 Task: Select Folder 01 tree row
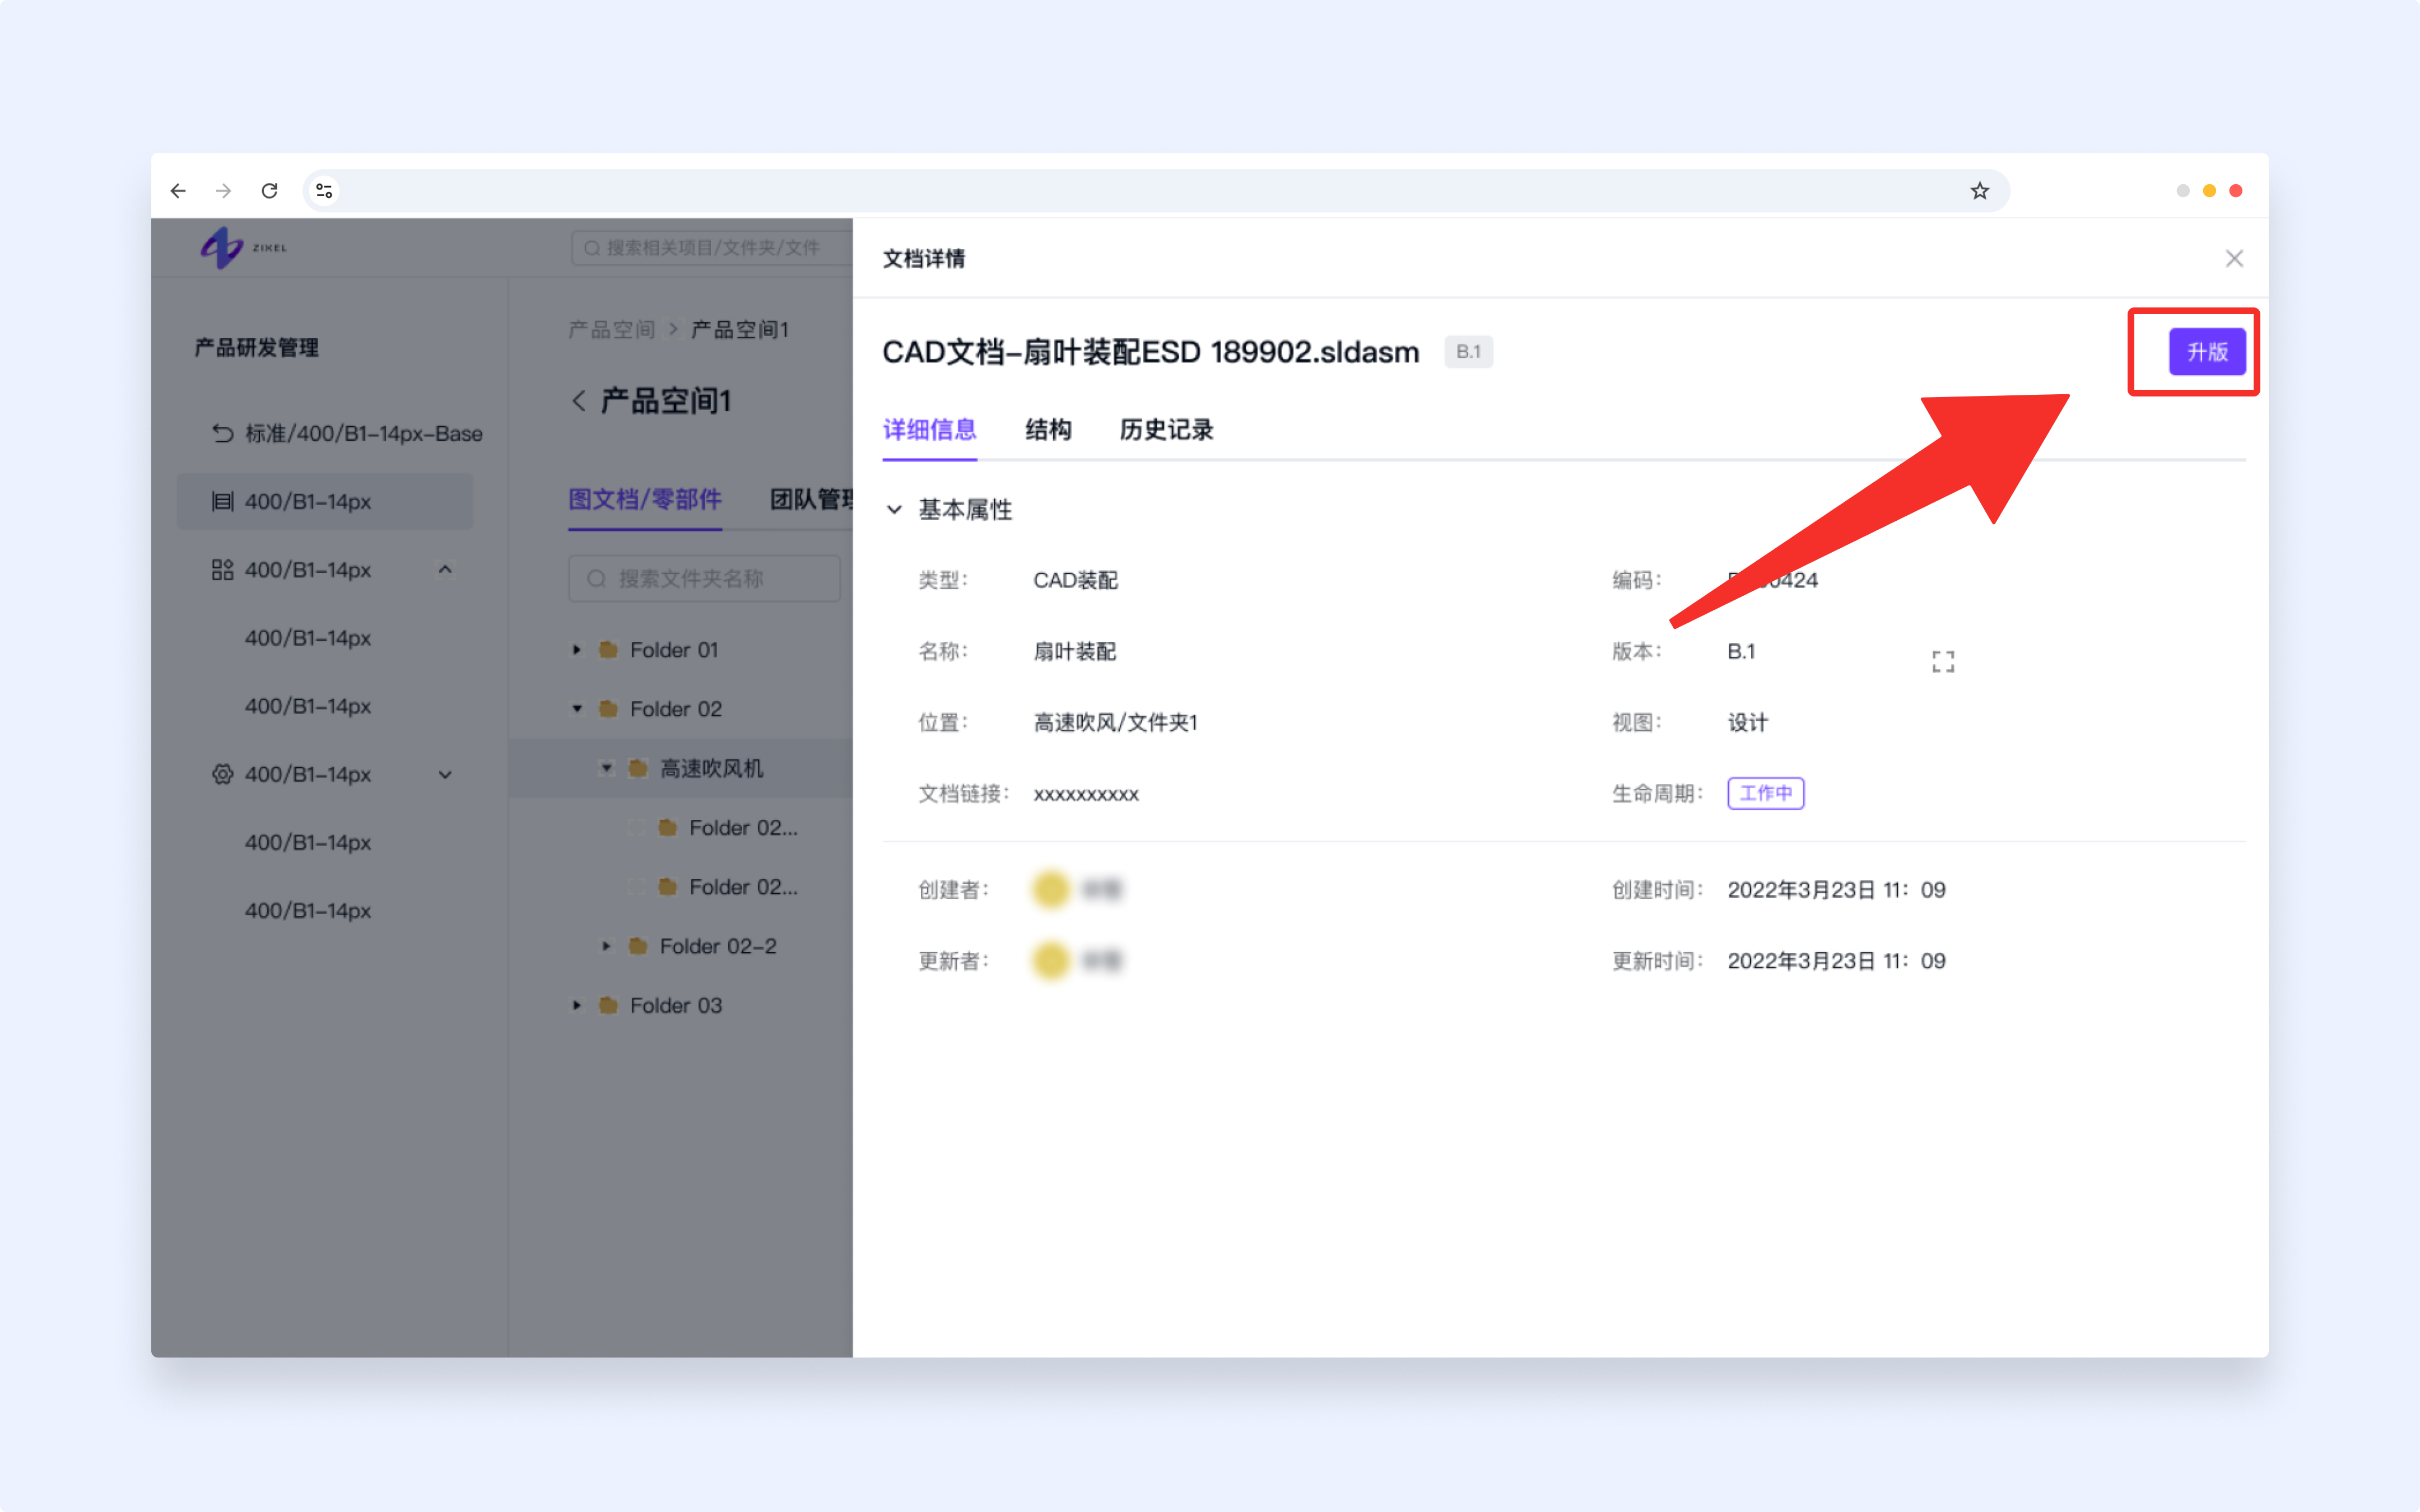[673, 650]
